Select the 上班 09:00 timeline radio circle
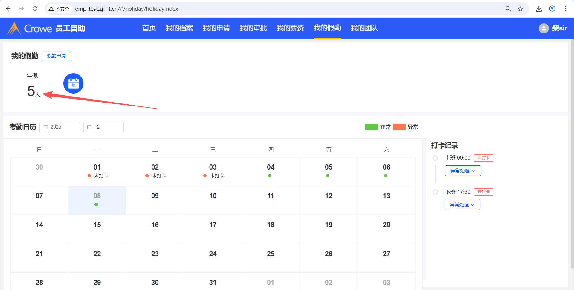 [x=435, y=158]
